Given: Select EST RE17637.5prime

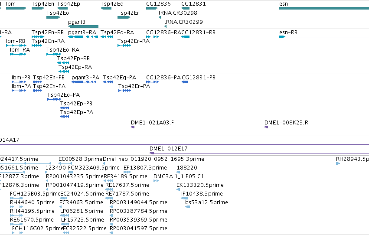Looking at the screenshot, I should pos(109,189).
